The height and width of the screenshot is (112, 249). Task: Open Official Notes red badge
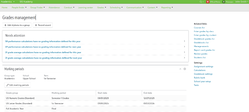pyautogui.click(x=207, y=2)
